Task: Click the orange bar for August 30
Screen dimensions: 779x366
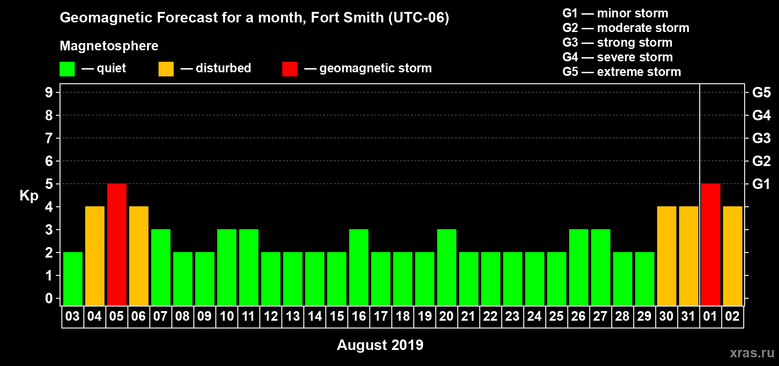Action: [x=667, y=256]
